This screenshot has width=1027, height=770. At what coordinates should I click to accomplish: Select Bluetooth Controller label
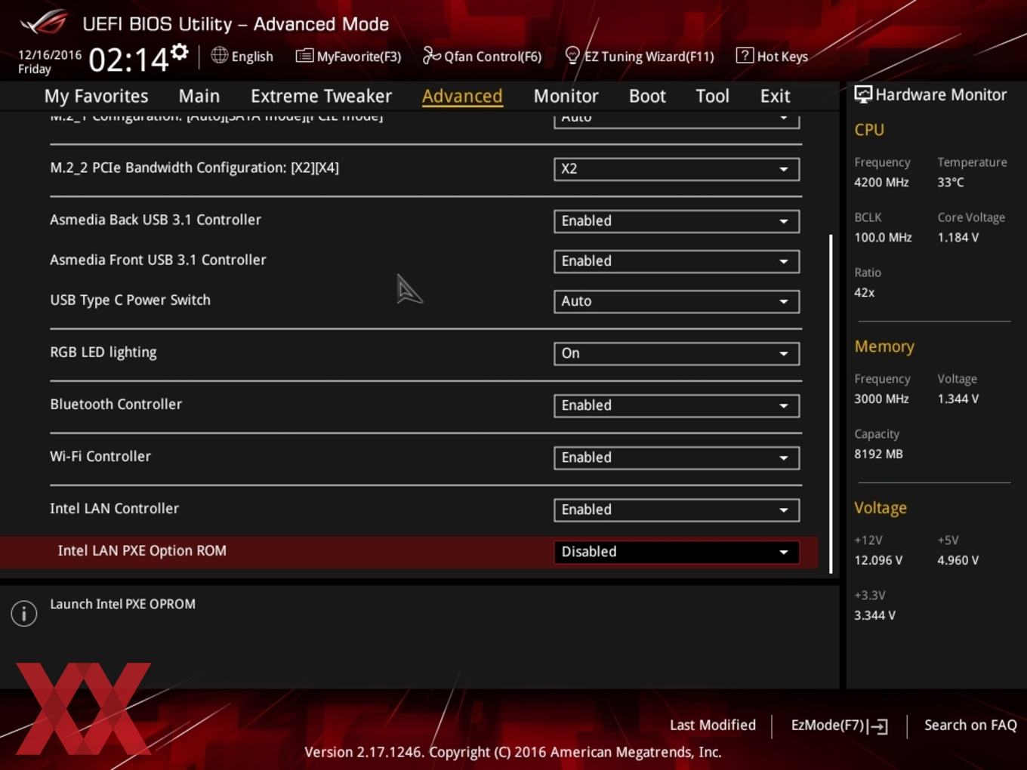(x=116, y=404)
